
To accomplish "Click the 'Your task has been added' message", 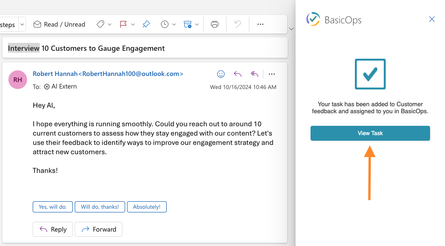I will pos(370,108).
